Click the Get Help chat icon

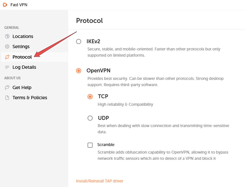click(7, 87)
